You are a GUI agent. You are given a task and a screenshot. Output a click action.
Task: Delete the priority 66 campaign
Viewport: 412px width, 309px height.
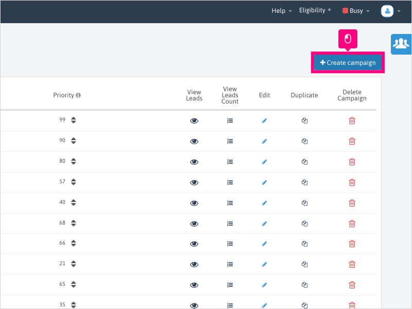352,244
